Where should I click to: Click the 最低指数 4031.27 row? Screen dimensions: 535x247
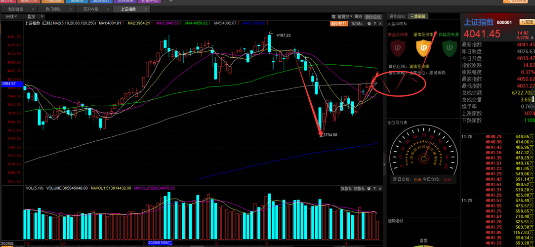(x=498, y=85)
